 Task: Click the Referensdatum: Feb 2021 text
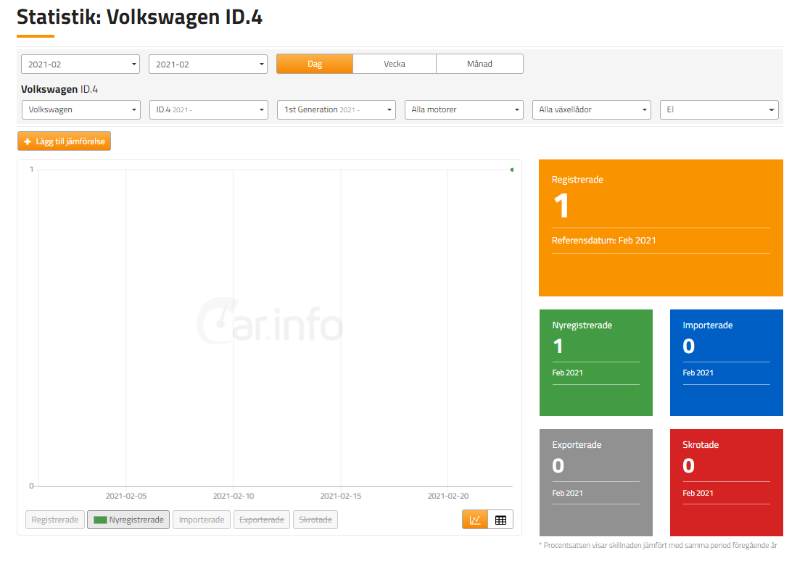click(603, 241)
